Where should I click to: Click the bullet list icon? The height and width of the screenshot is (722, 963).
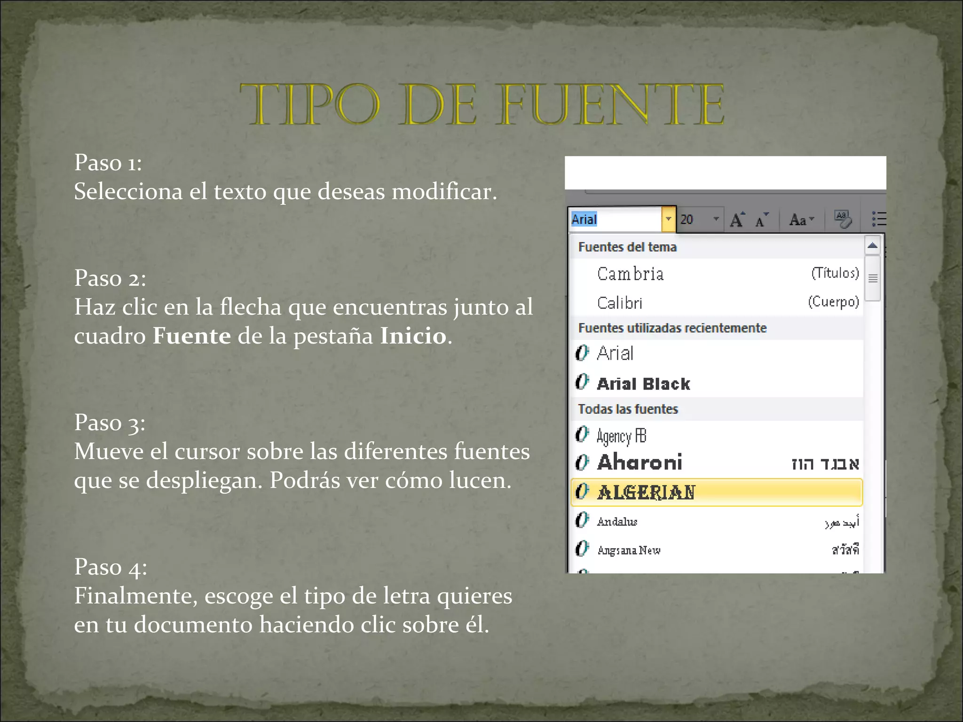878,219
